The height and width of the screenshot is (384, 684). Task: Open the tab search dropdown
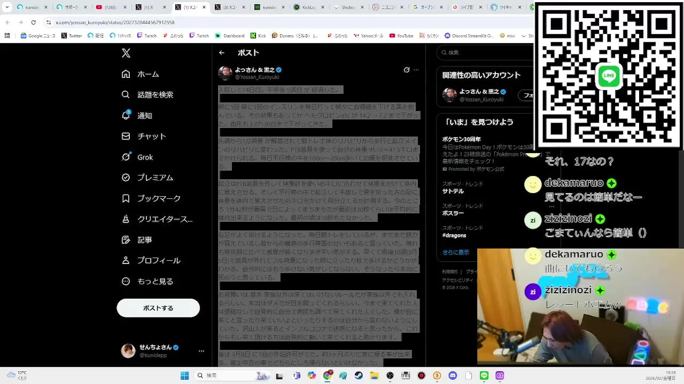(7, 7)
